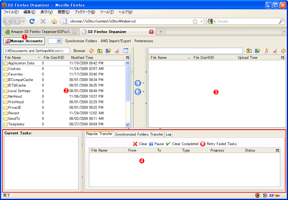Open Synchronize Folders

pos(81,41)
